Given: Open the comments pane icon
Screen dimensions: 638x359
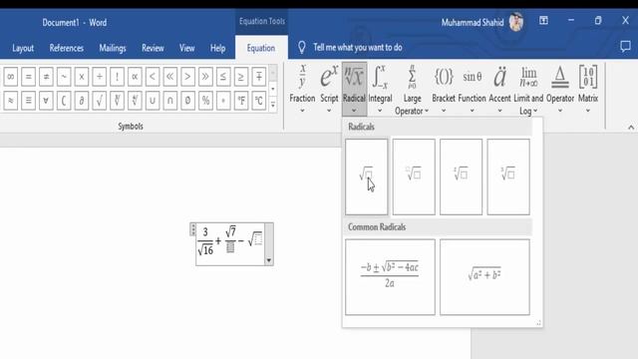Looking at the screenshot, I should click(625, 47).
